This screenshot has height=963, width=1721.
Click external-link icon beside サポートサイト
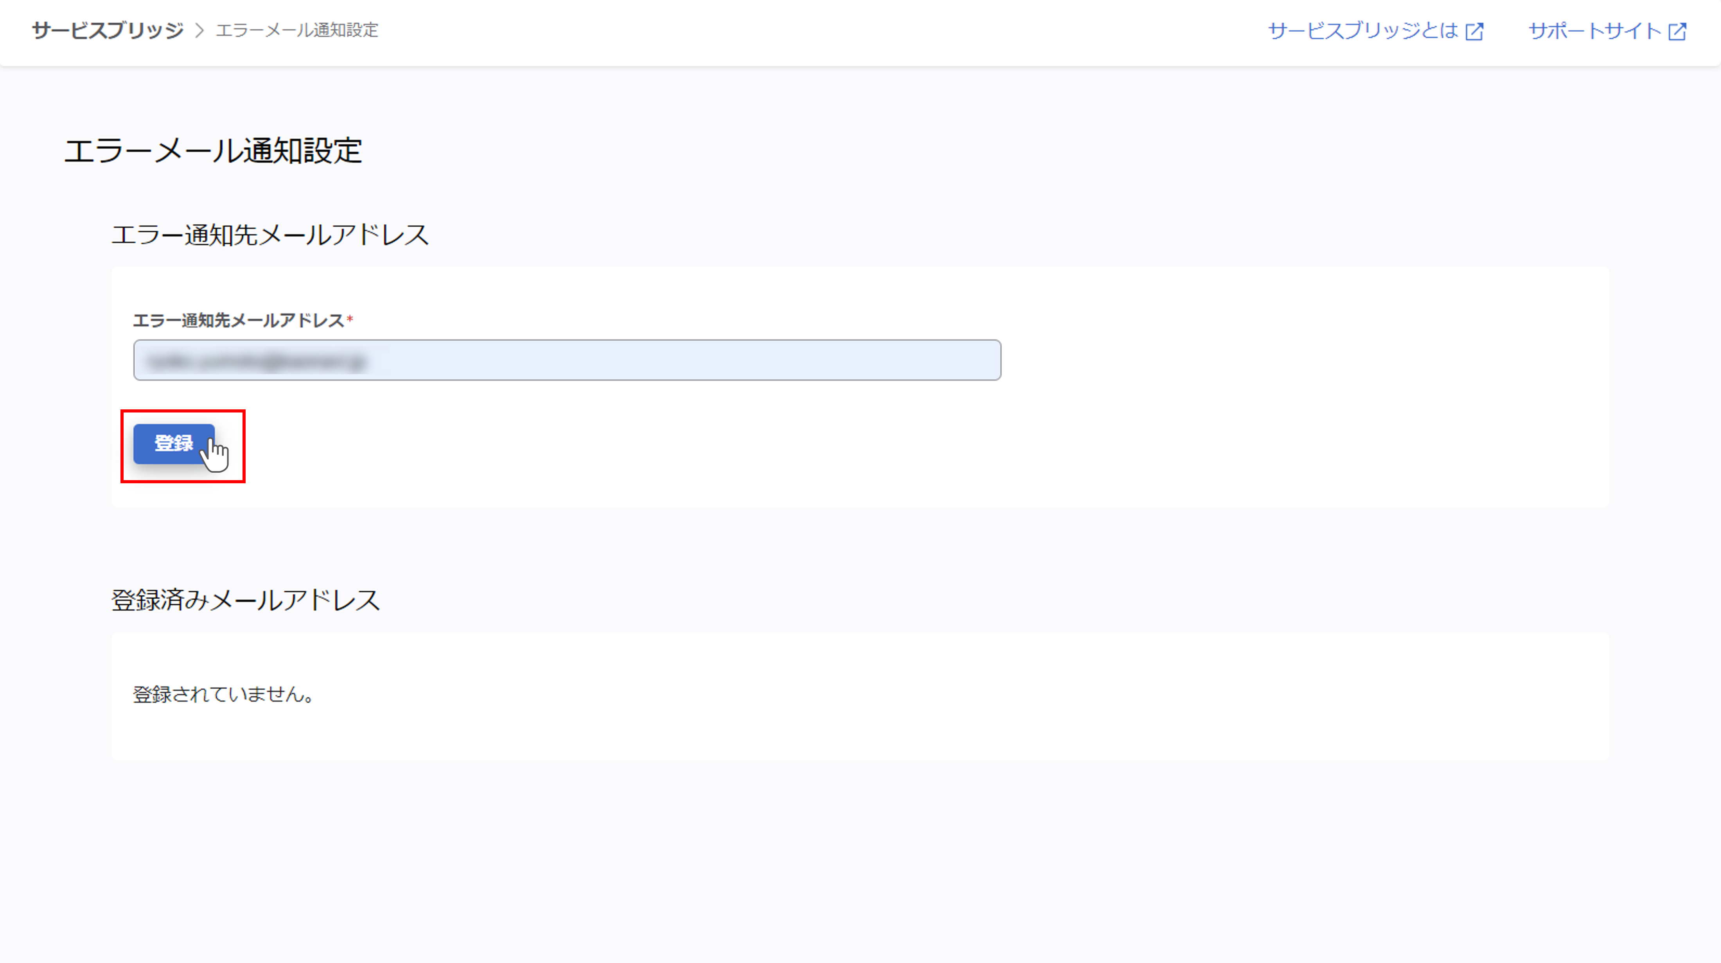click(1677, 31)
